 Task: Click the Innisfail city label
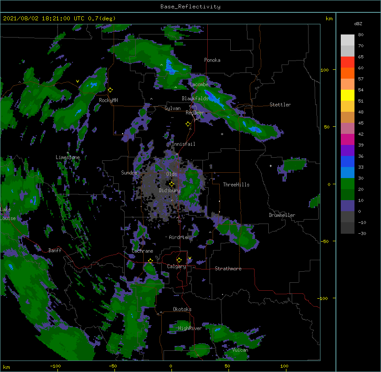point(183,144)
